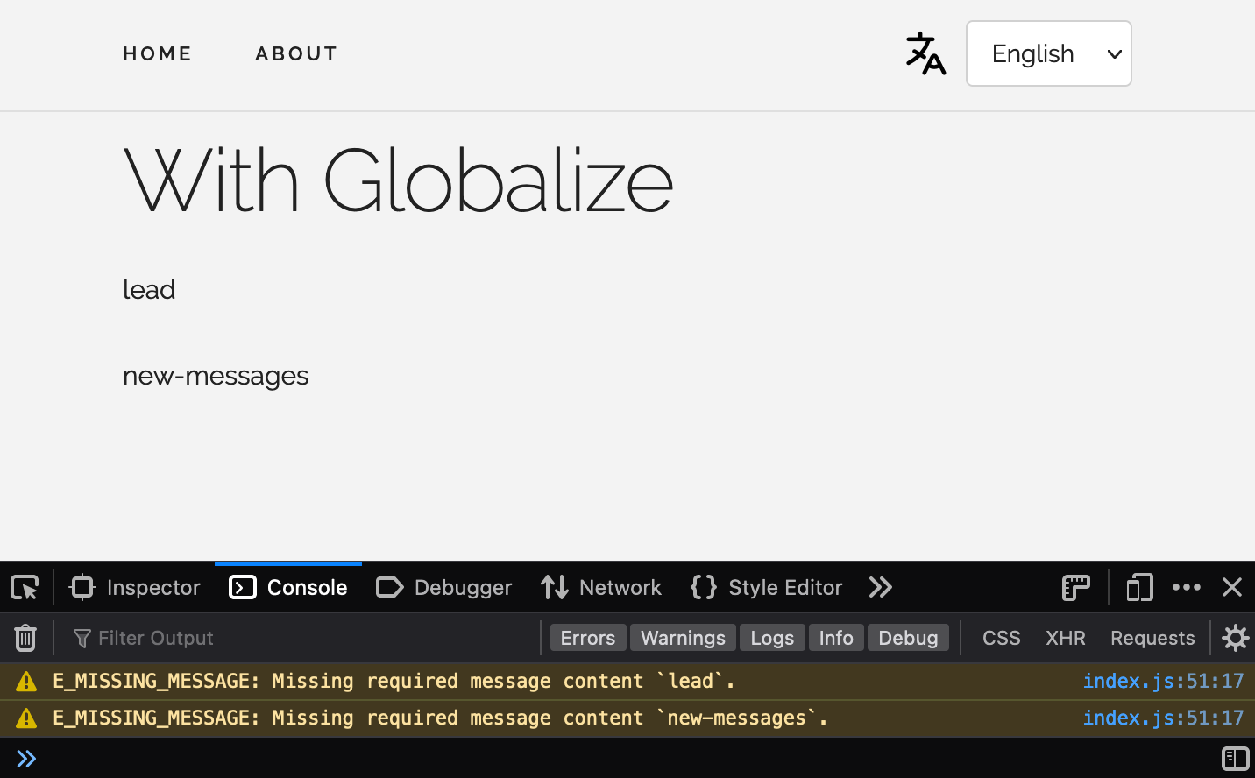Expand the console input with the double arrow
1255x778 pixels.
tap(26, 759)
